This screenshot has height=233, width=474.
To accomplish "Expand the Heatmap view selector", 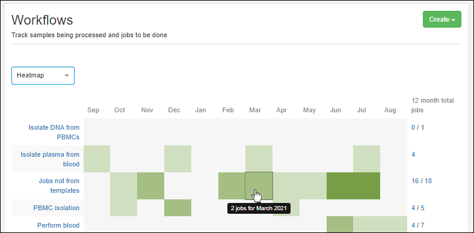I will tap(43, 76).
